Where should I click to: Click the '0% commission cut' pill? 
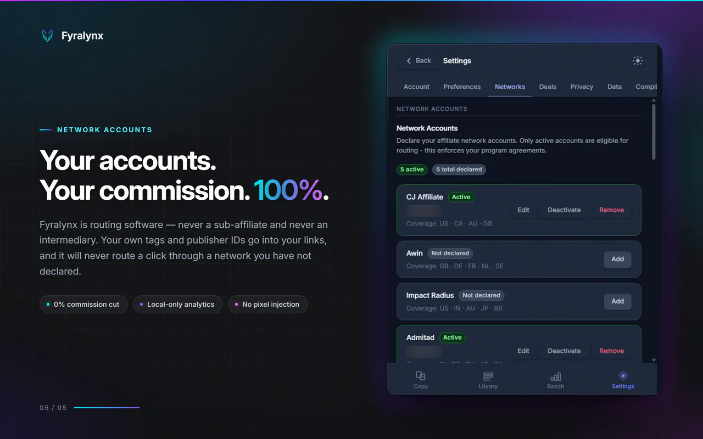[83, 305]
